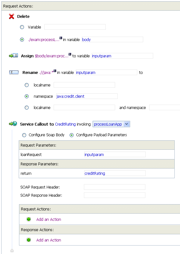Click the Rename action icon
Image resolution: width=180 pixels, height=254 pixels.
[14, 72]
